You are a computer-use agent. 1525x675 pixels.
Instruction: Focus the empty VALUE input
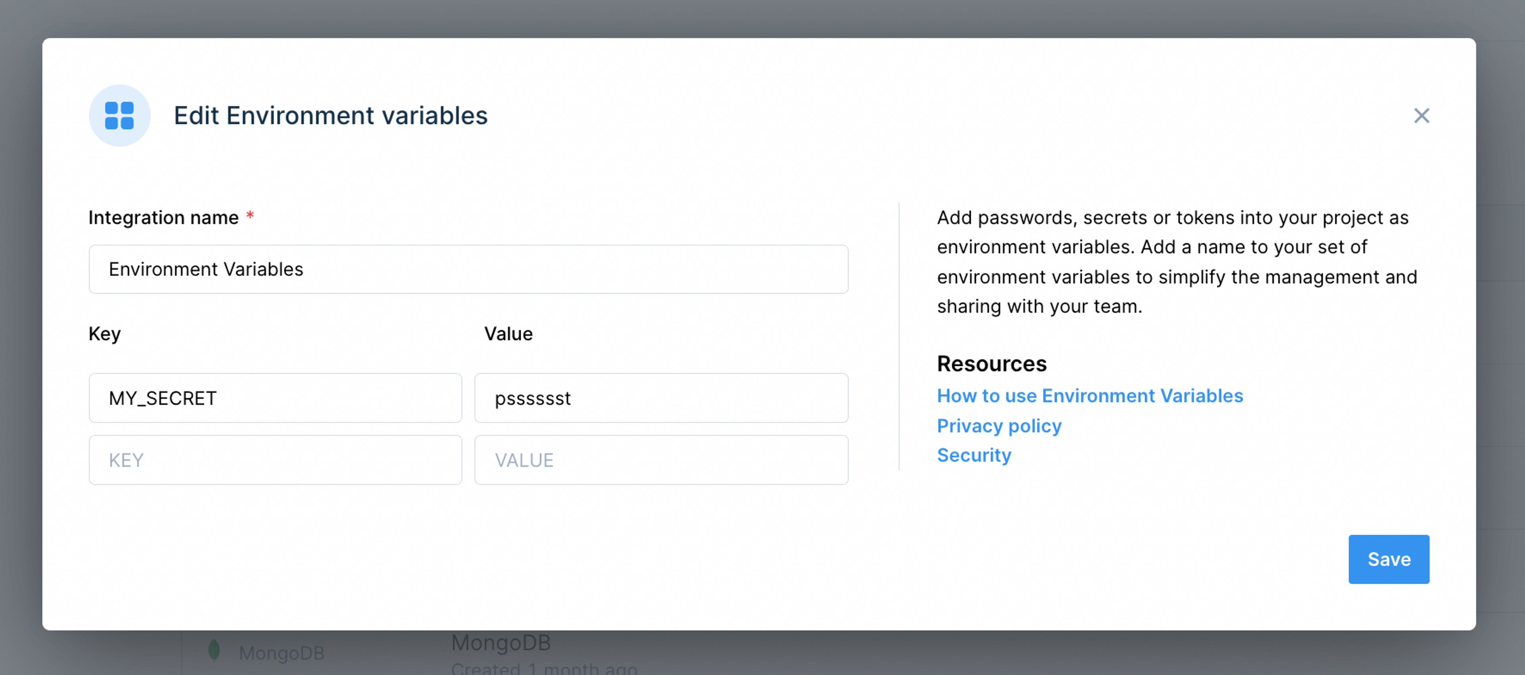pos(661,460)
